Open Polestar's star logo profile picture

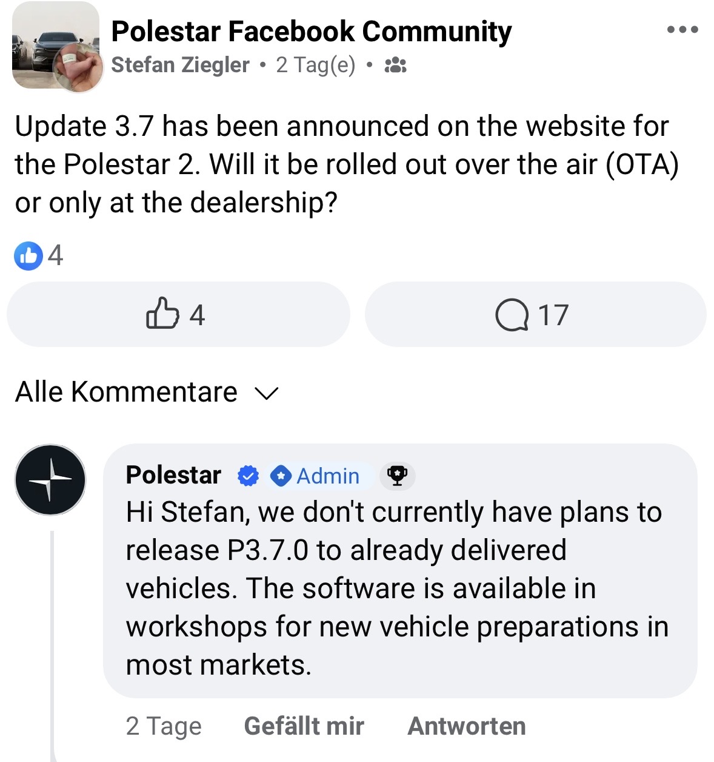[x=50, y=480]
